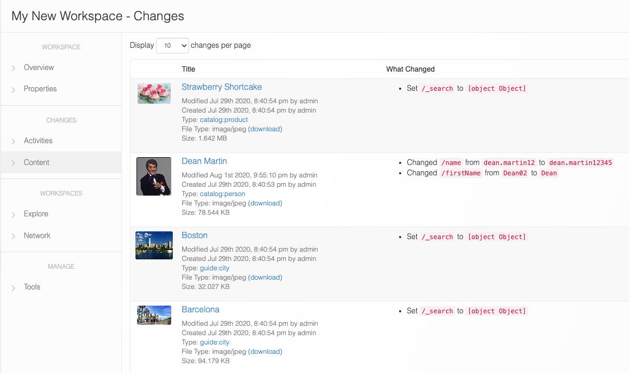
Task: Click the chevron icon beside Tools
Action: tap(13, 287)
